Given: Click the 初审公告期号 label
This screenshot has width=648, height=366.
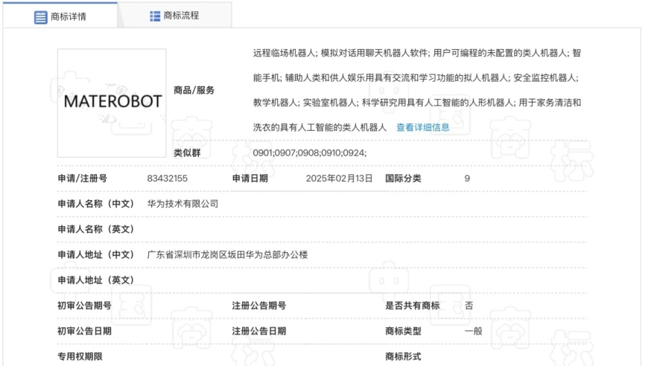Looking at the screenshot, I should (x=84, y=306).
